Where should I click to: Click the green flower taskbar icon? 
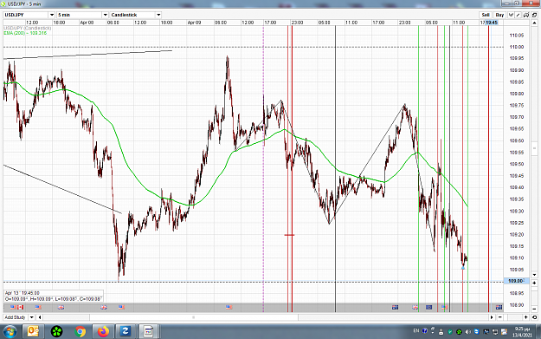click(x=56, y=332)
